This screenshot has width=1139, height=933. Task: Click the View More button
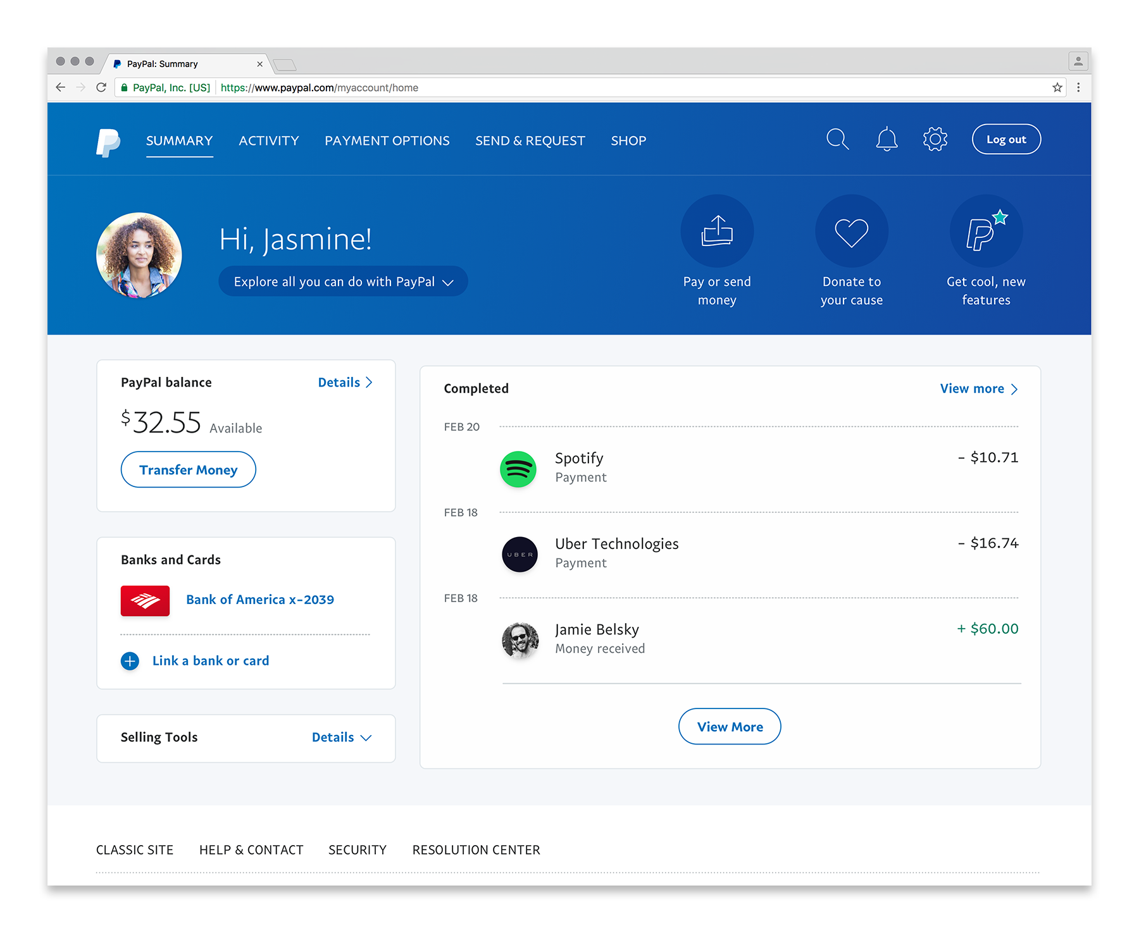point(730,727)
